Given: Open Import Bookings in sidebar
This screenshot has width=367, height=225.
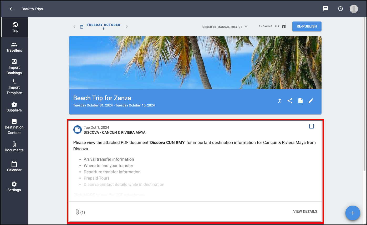Looking at the screenshot, I should tap(14, 67).
